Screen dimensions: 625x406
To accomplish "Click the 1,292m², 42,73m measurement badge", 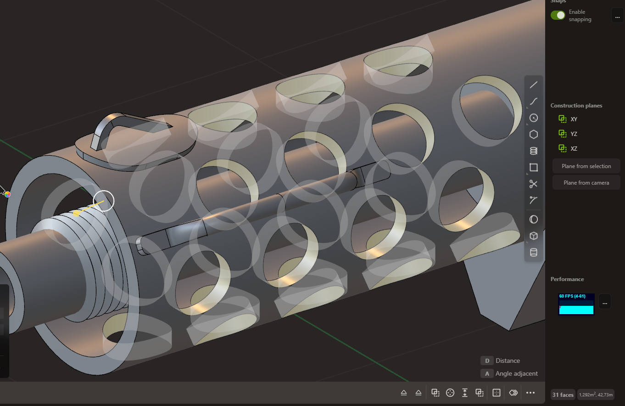I will click(595, 395).
